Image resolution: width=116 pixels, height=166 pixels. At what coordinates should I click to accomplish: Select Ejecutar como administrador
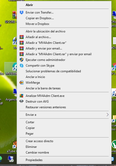pyautogui.click(x=64, y=60)
